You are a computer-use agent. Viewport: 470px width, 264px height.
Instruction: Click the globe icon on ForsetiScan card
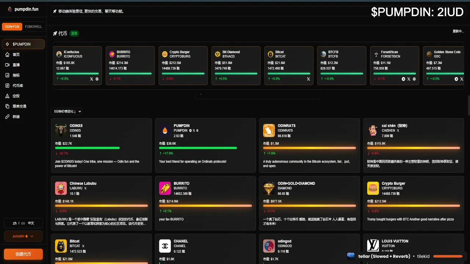point(414,79)
